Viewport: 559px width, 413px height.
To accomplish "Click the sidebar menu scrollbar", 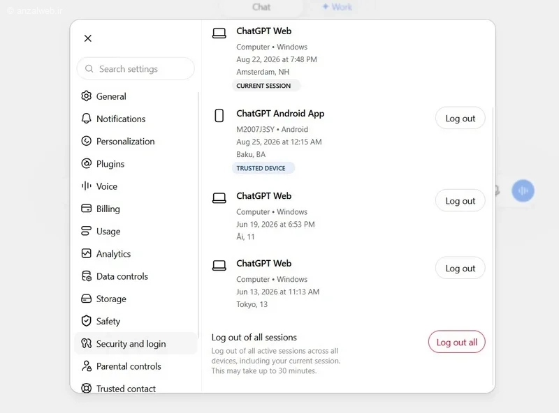I will [198, 213].
